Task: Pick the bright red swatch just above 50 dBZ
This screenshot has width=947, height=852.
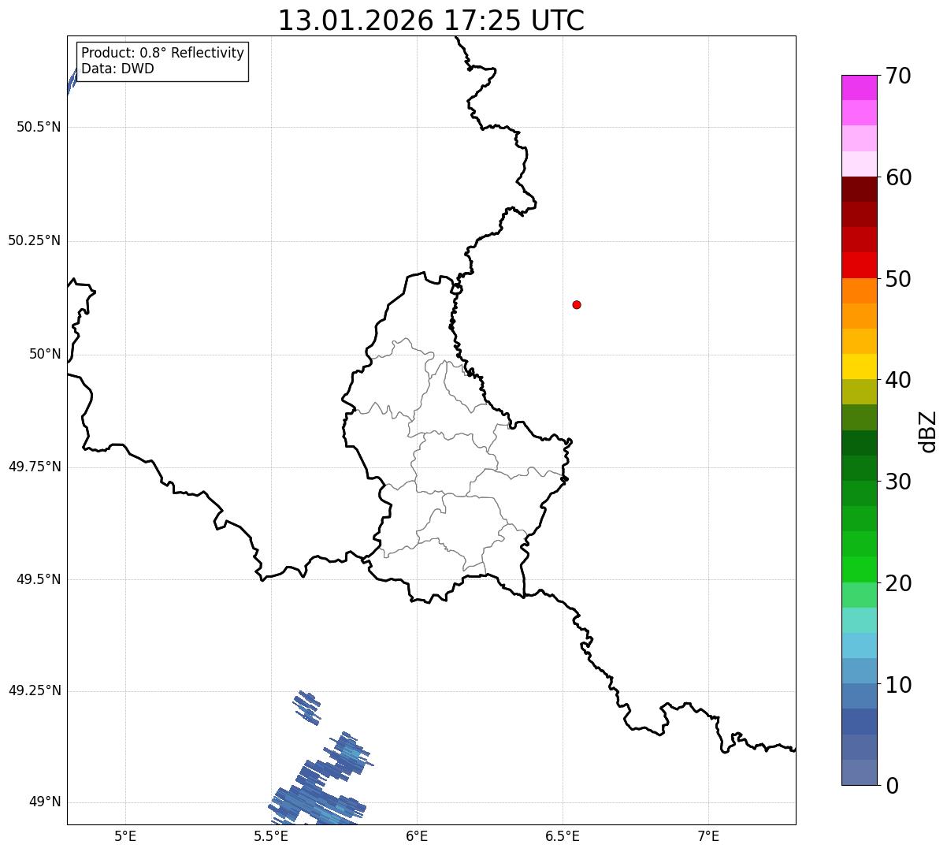Action: pos(859,266)
